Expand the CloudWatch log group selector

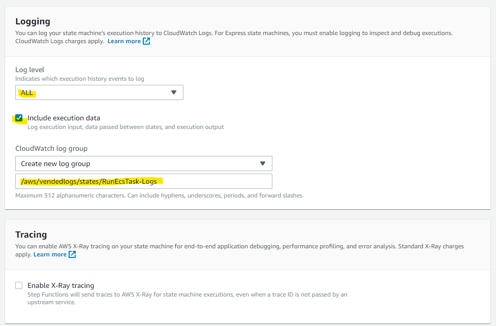pyautogui.click(x=144, y=163)
